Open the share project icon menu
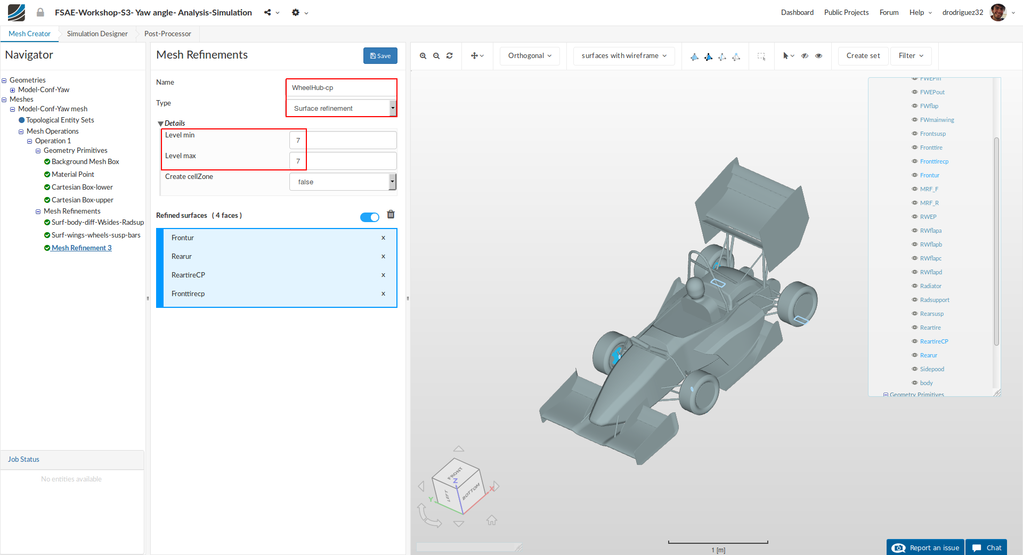This screenshot has width=1023, height=555. [x=267, y=13]
